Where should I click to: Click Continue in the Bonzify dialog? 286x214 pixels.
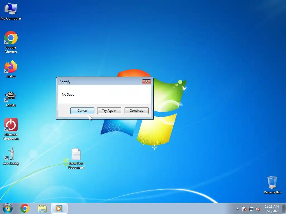pos(136,110)
